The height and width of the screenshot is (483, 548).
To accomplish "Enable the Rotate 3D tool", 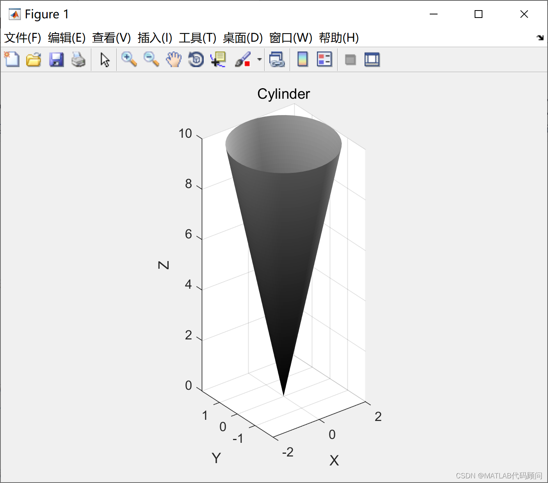I will click(x=196, y=59).
